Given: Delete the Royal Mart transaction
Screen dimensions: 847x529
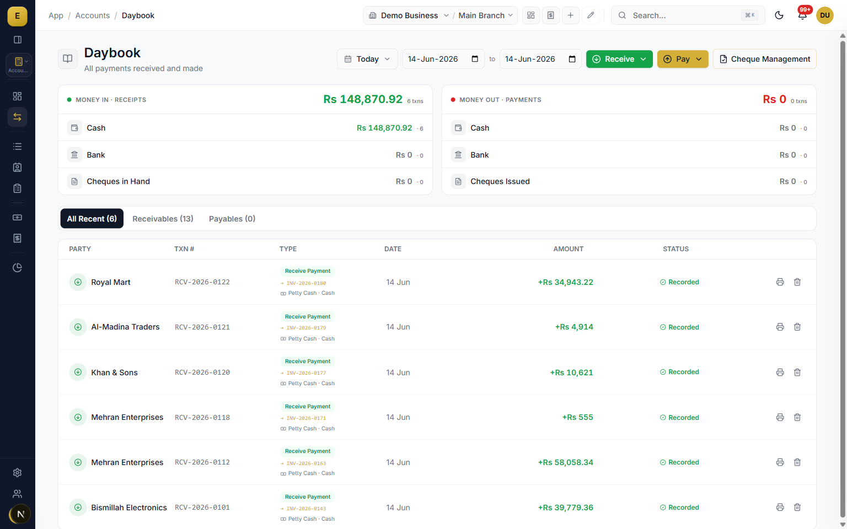Looking at the screenshot, I should click(x=797, y=282).
